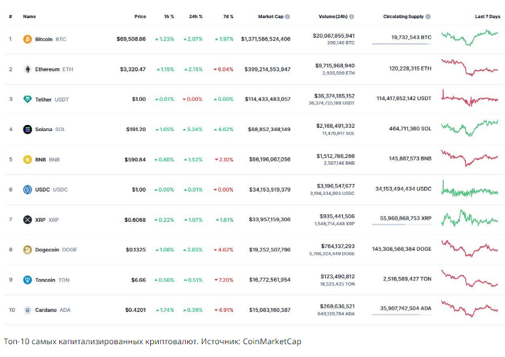Click the XRP black logo icon

click(x=28, y=220)
